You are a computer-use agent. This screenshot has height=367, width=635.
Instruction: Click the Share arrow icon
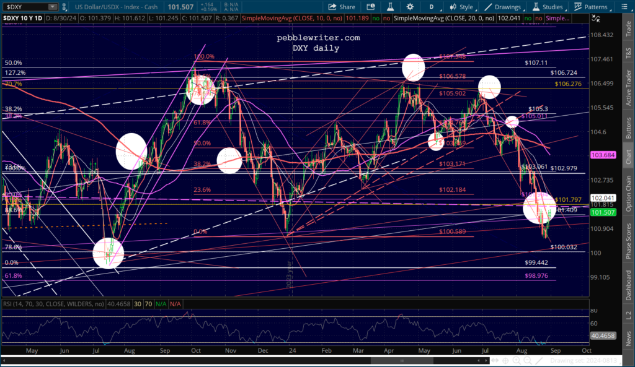click(x=332, y=7)
